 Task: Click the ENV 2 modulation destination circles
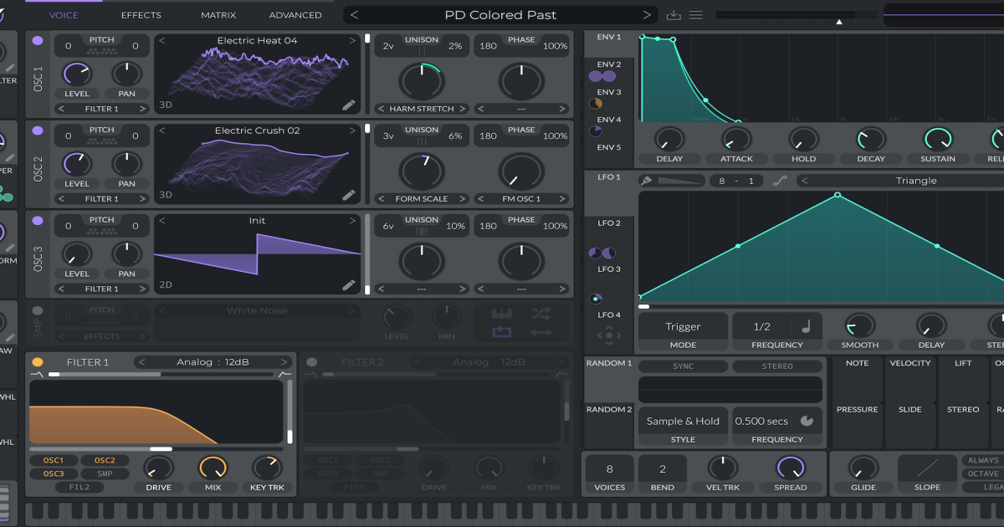pos(602,76)
